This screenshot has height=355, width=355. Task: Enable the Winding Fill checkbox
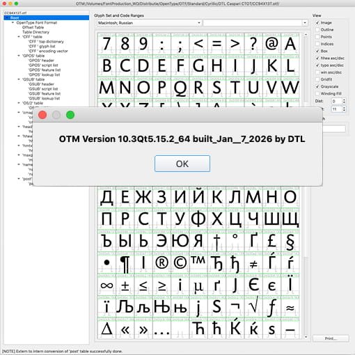click(317, 93)
